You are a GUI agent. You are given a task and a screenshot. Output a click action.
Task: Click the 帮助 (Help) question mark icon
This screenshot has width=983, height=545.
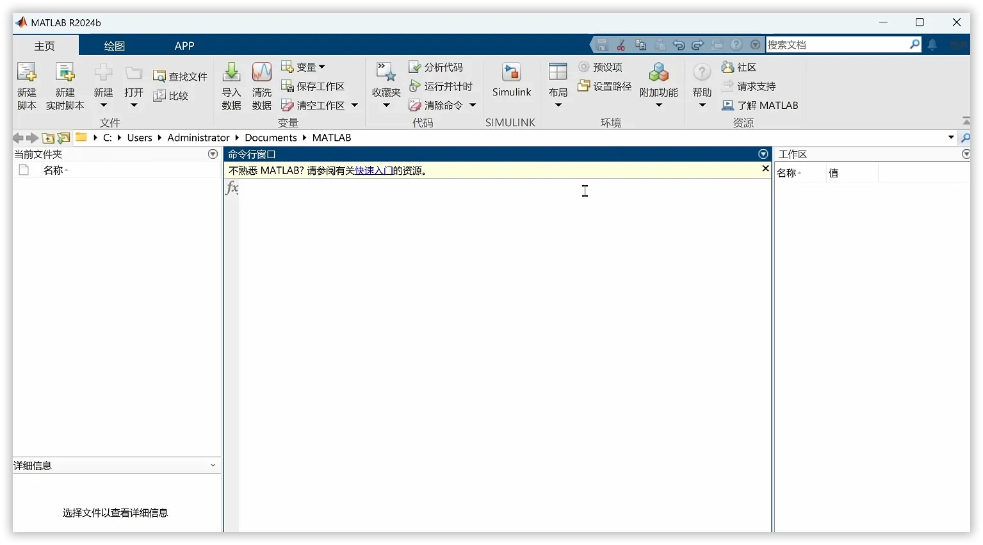pos(702,72)
